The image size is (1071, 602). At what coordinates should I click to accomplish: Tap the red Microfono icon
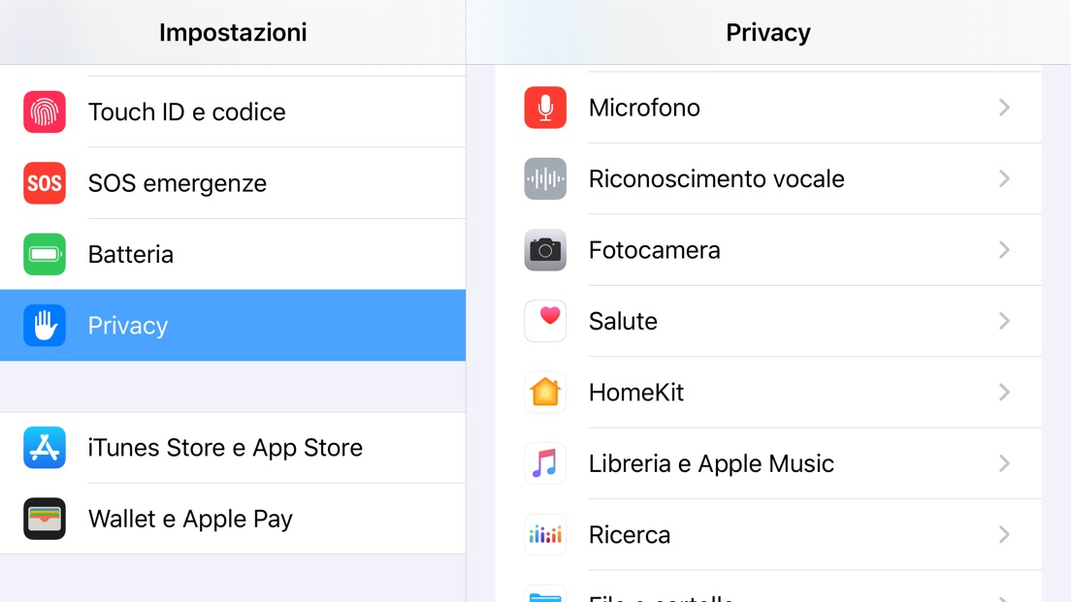[545, 108]
